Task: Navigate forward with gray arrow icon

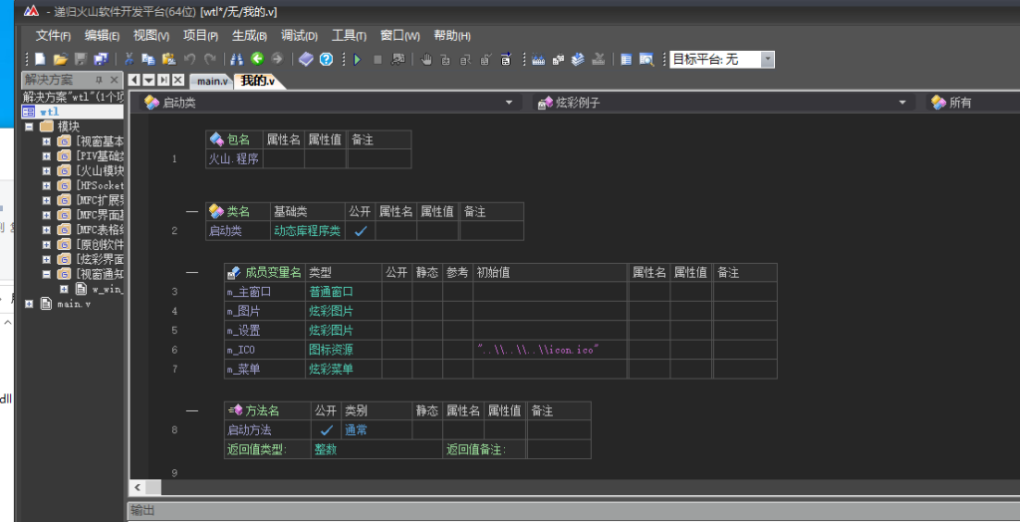Action: [x=277, y=59]
